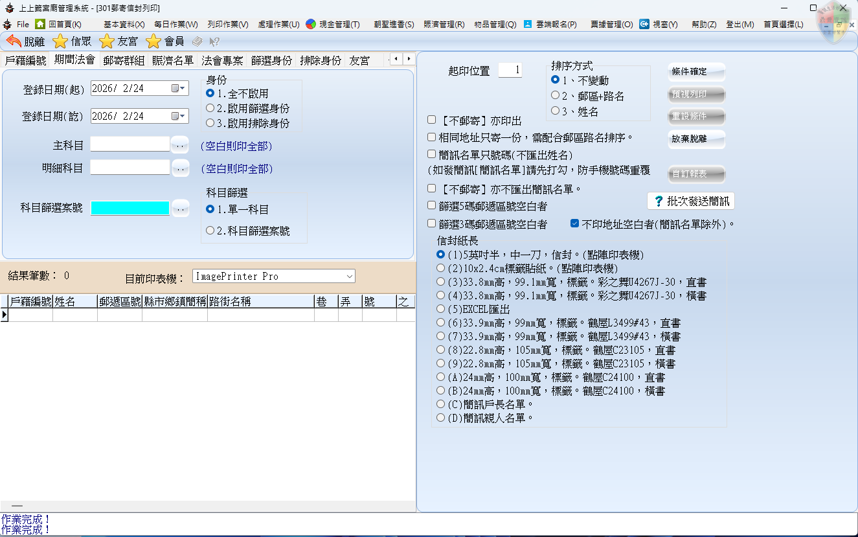Viewport: 858px width, 537px height.
Task: Click the 脫離 back arrow icon
Action: coord(14,41)
